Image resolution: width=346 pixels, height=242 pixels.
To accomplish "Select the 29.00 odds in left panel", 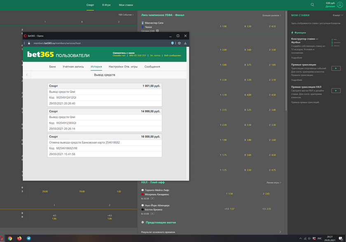I will point(45,191).
